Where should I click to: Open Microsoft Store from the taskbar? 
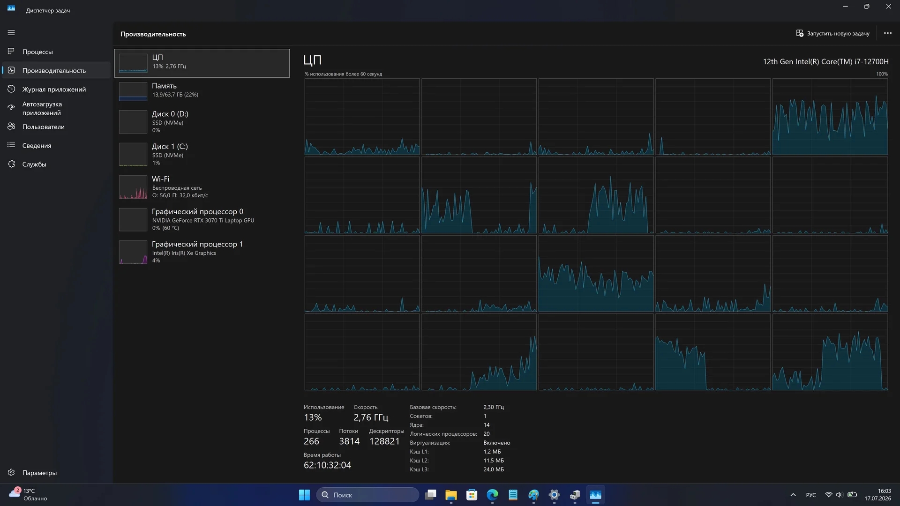coord(472,495)
